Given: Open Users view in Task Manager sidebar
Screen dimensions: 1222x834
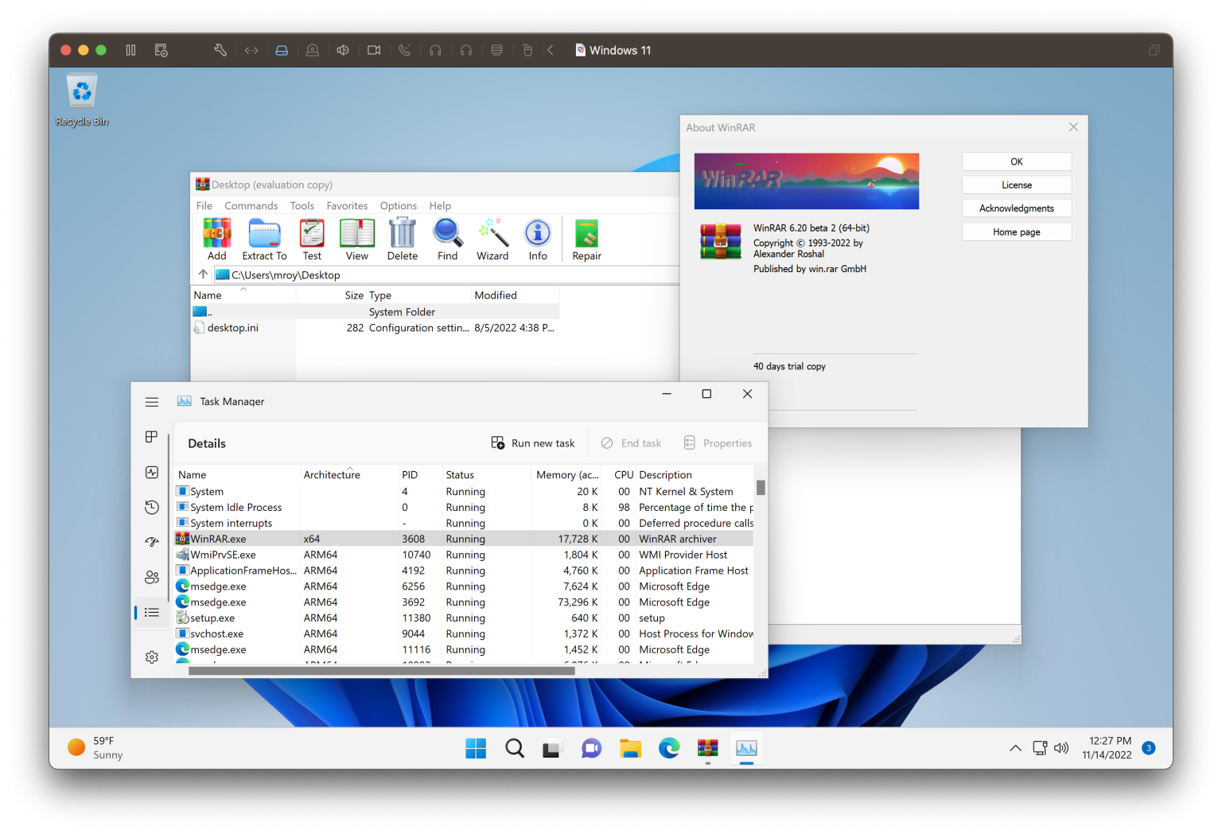Looking at the screenshot, I should [x=151, y=577].
